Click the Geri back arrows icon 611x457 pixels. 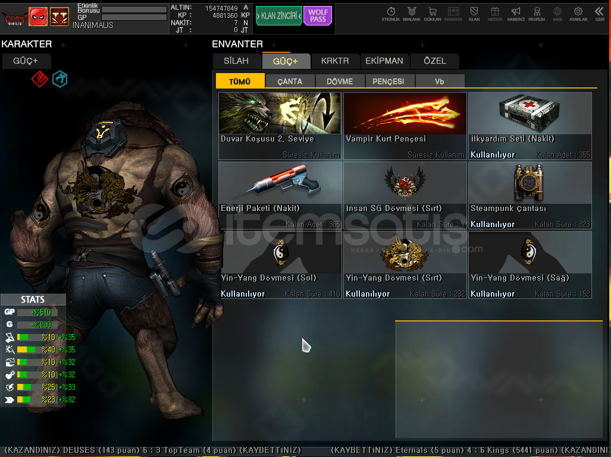pyautogui.click(x=600, y=14)
